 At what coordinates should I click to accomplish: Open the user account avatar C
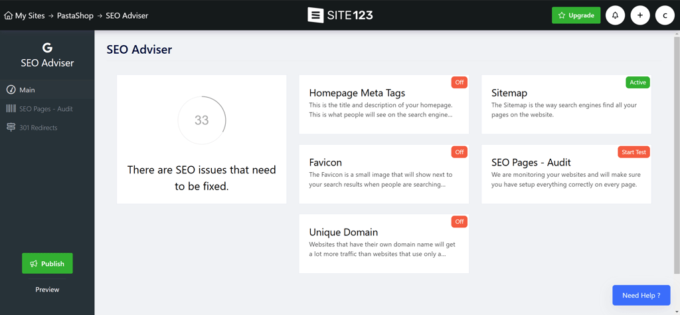click(665, 16)
